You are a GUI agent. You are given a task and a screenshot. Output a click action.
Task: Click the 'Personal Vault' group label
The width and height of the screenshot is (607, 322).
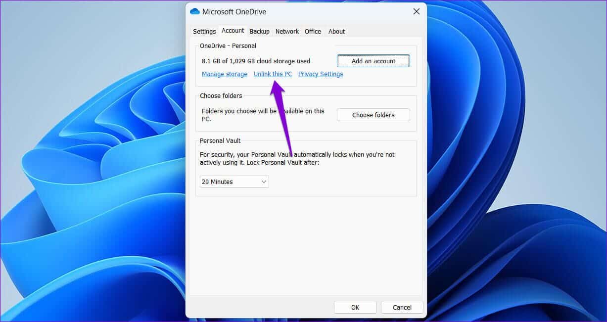coord(220,140)
